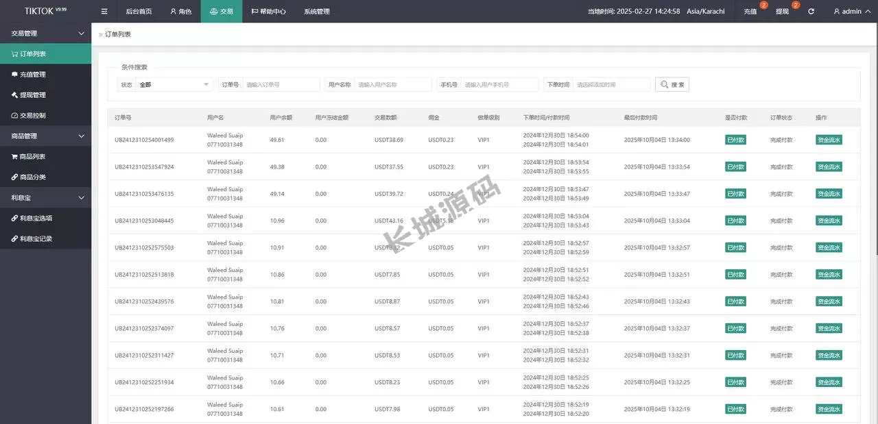Switch to the 帮助中心 tab
This screenshot has width=878, height=424.
[269, 12]
